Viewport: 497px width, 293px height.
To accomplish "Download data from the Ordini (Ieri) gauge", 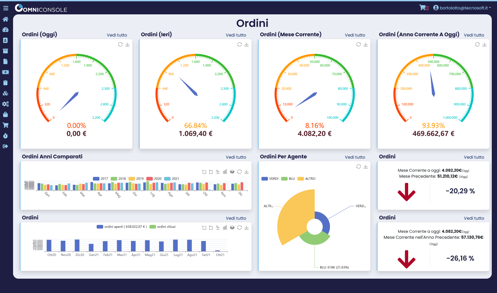I will (246, 44).
